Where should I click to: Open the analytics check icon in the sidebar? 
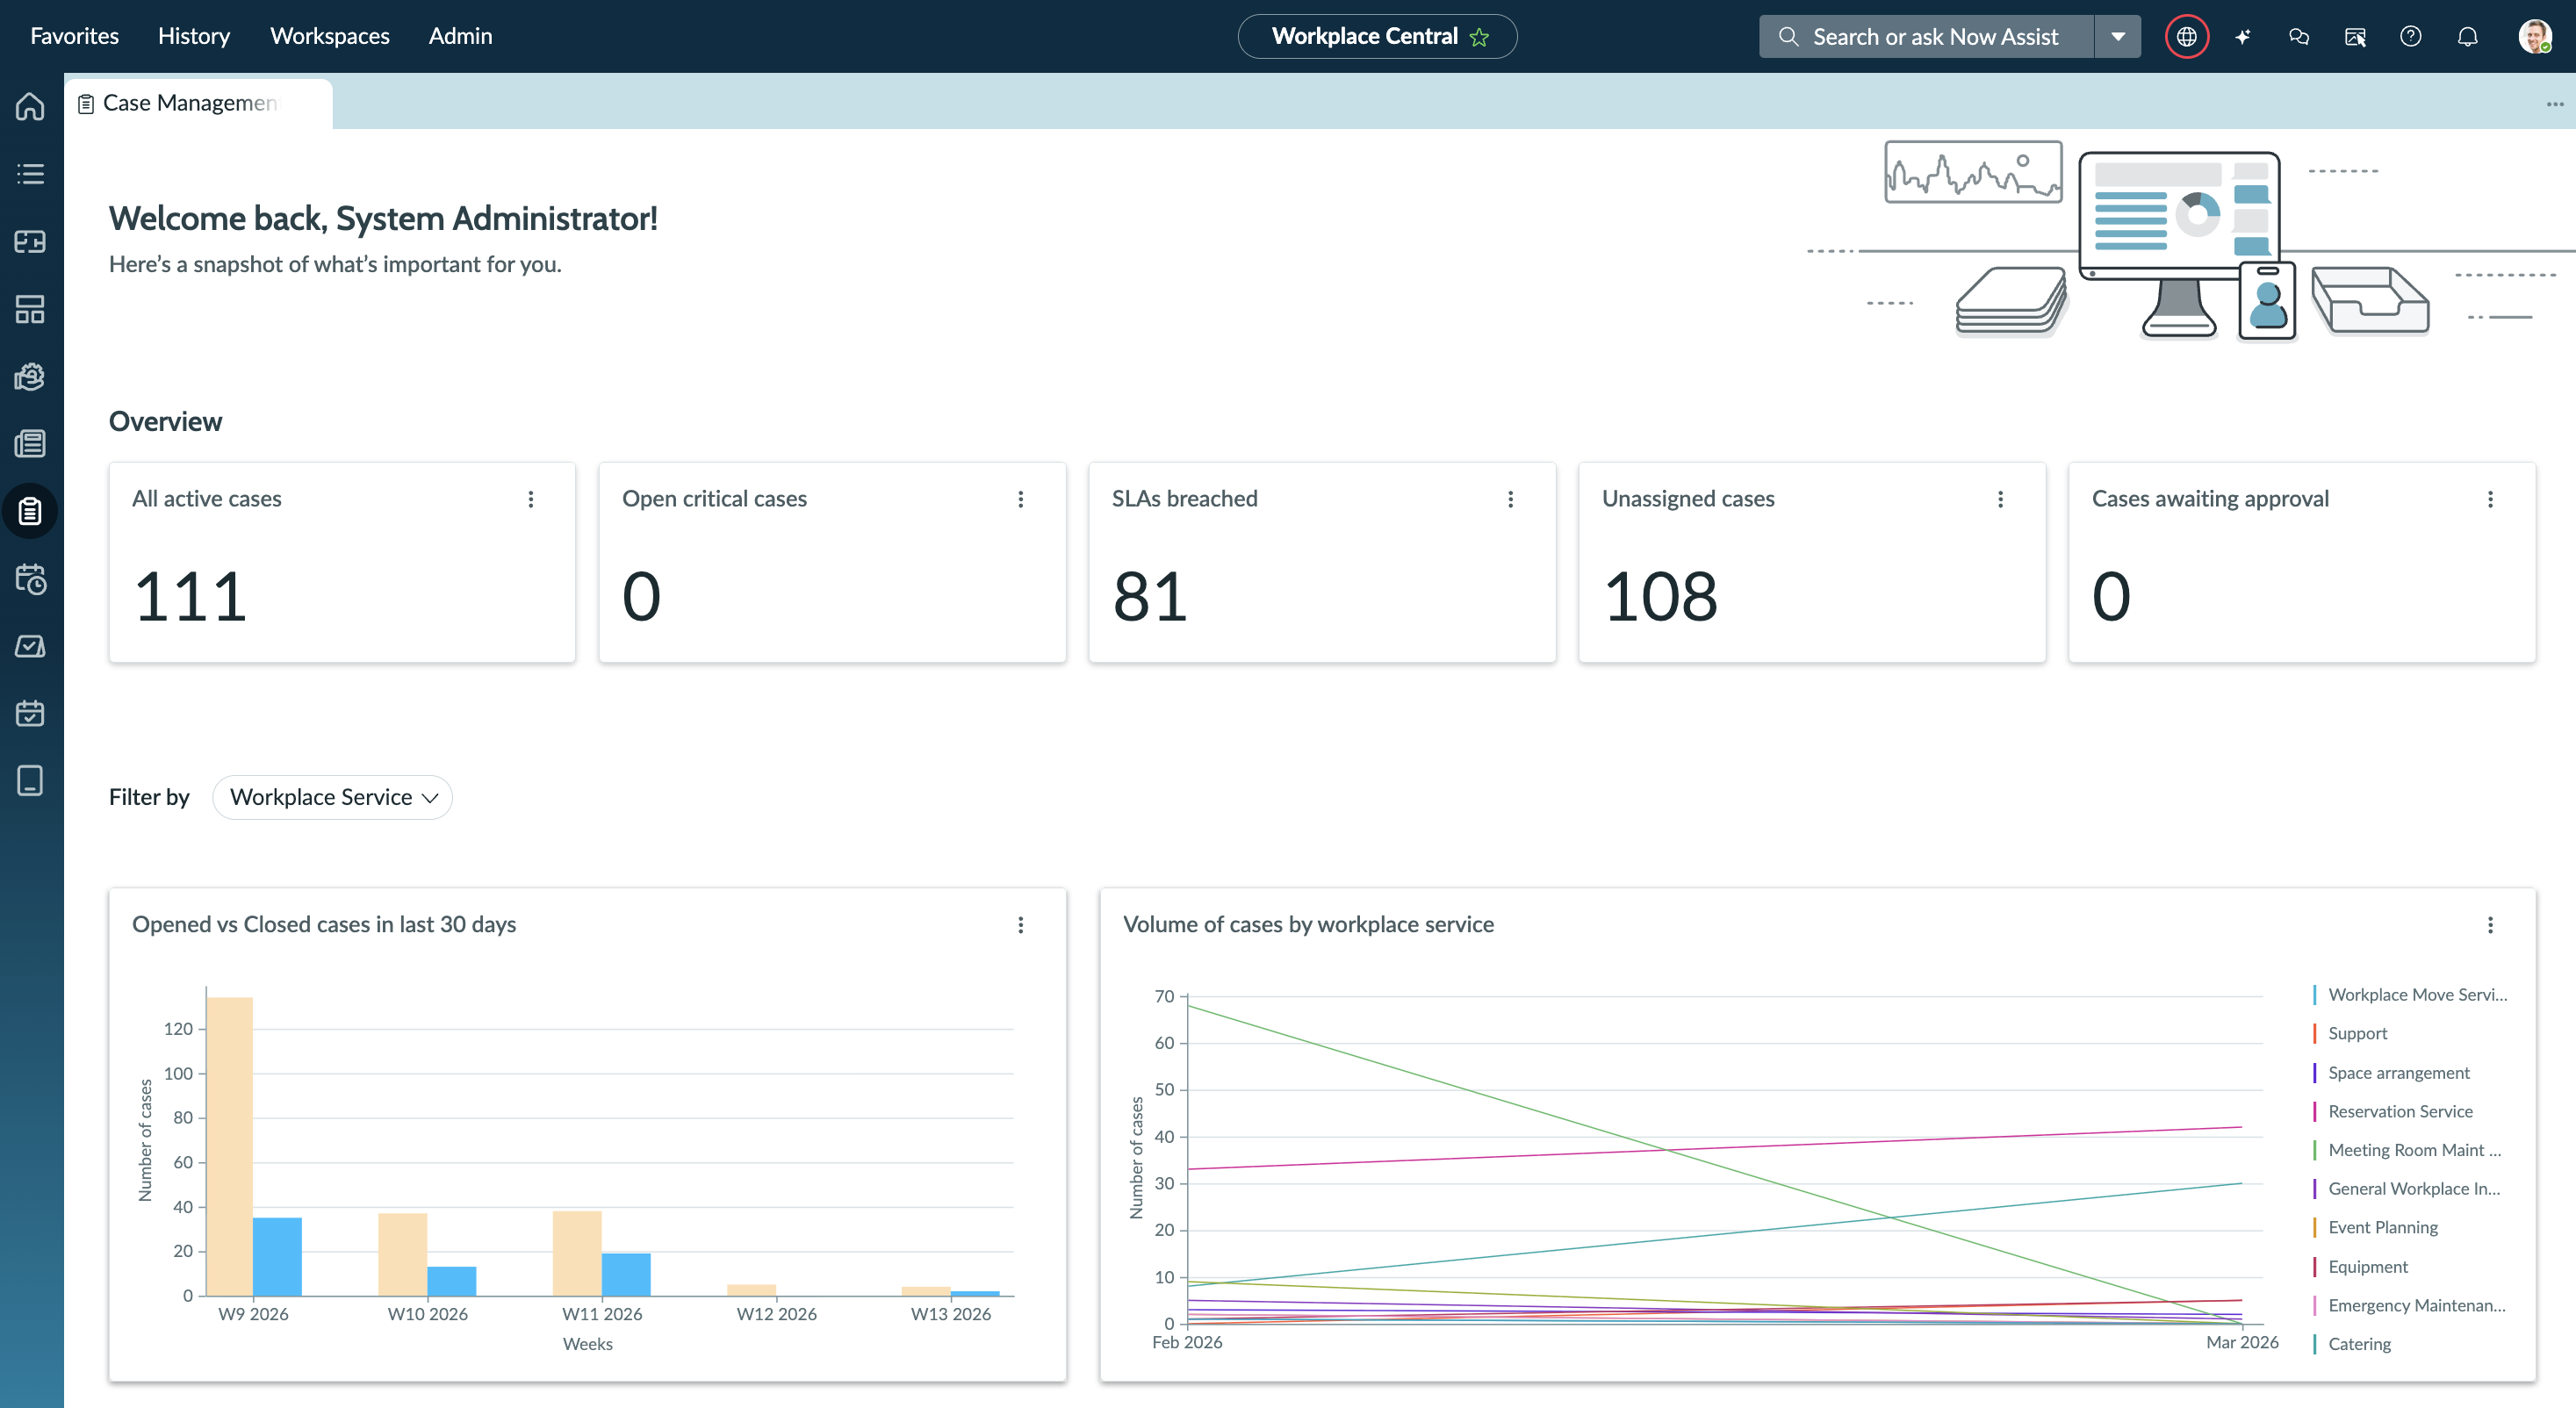click(30, 646)
